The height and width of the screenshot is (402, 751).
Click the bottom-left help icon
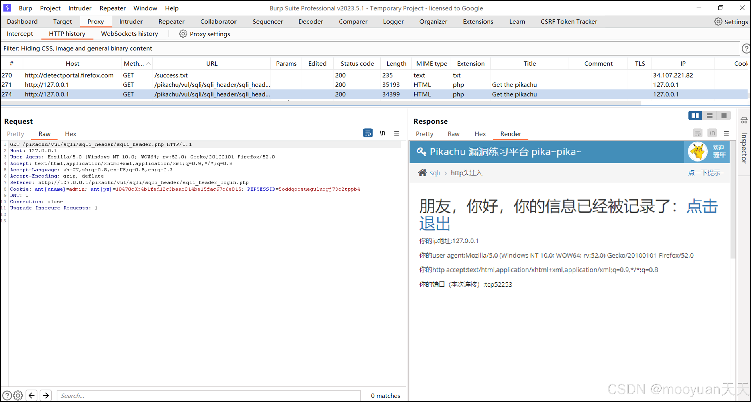[x=7, y=395]
